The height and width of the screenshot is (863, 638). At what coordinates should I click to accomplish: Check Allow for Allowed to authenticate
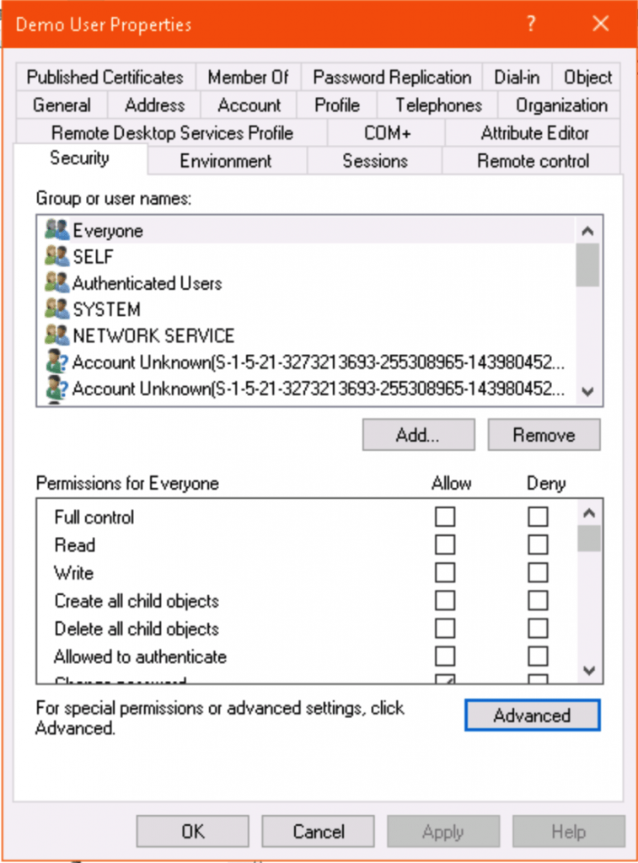point(445,657)
